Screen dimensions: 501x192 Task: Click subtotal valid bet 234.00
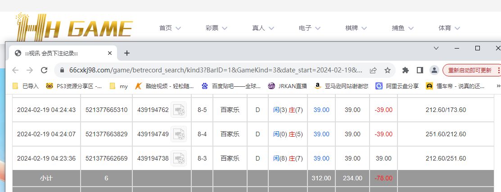(352, 178)
